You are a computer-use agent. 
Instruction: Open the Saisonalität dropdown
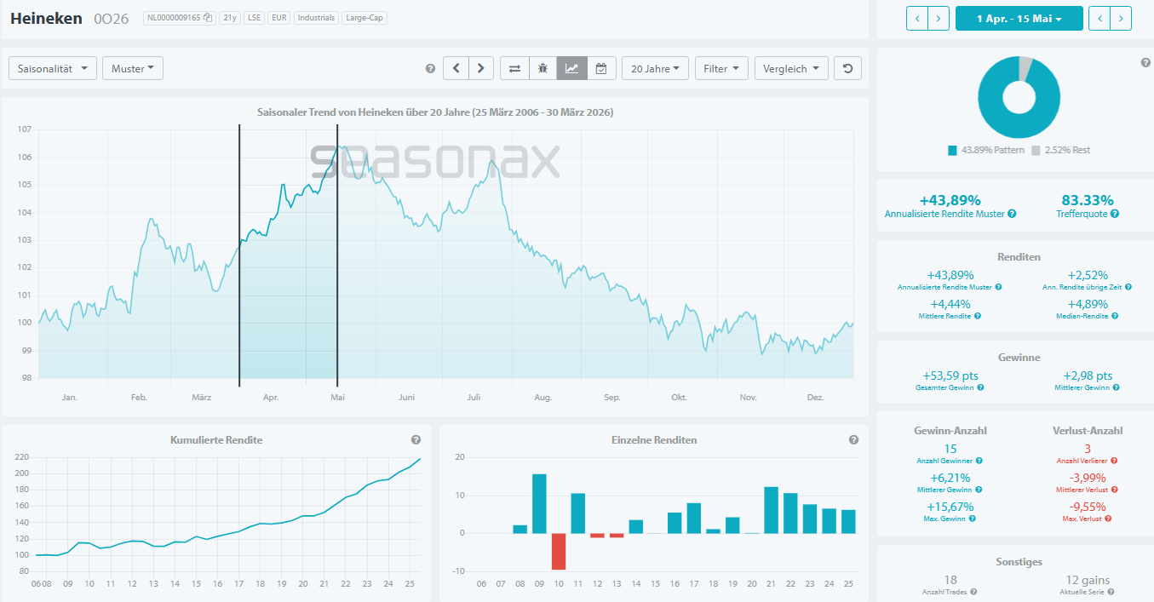point(53,68)
